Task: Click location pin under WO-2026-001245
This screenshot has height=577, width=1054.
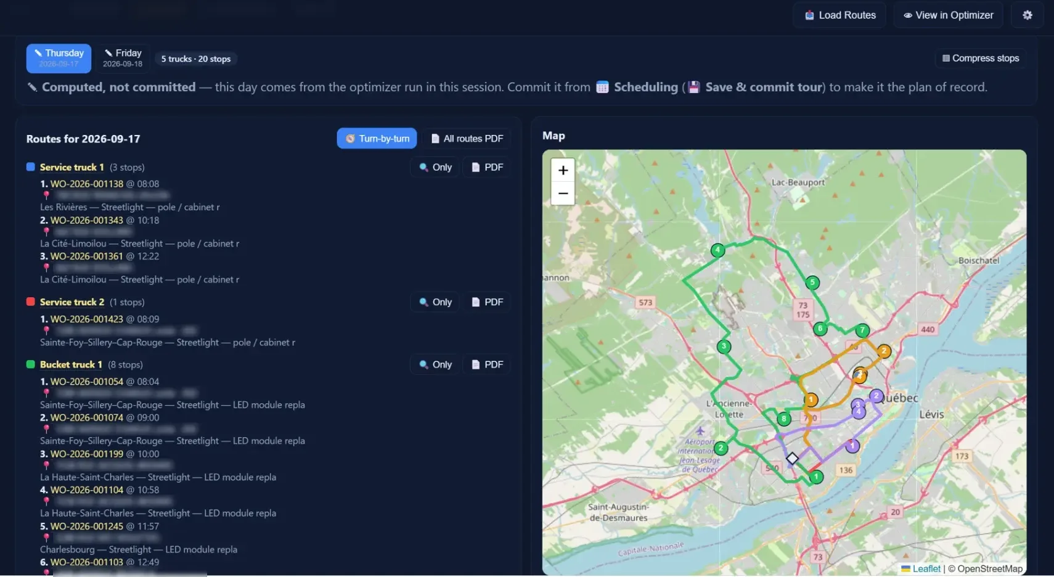Action: pos(46,538)
